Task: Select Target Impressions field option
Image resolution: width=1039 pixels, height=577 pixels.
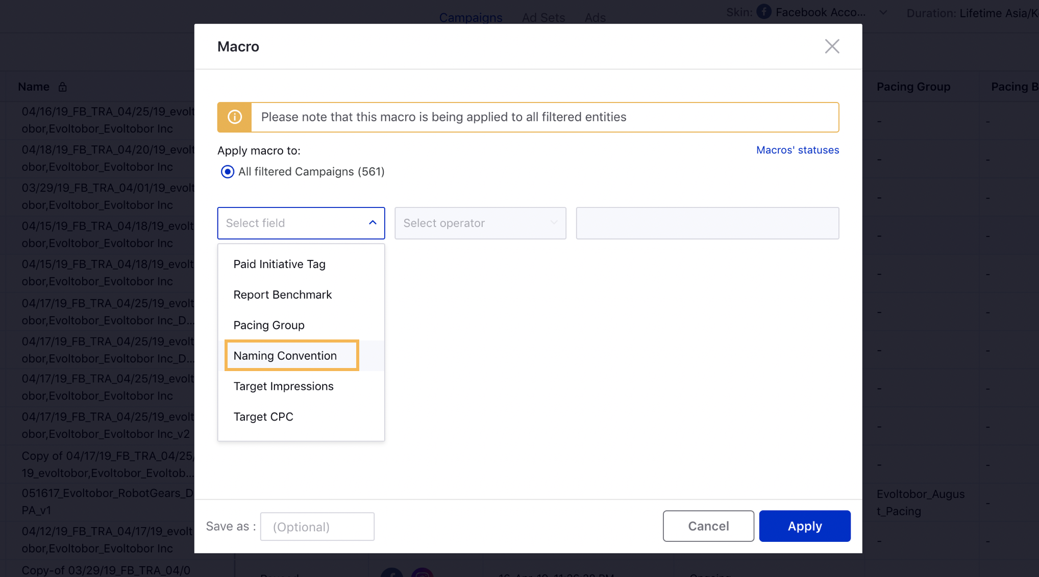Action: coord(284,386)
